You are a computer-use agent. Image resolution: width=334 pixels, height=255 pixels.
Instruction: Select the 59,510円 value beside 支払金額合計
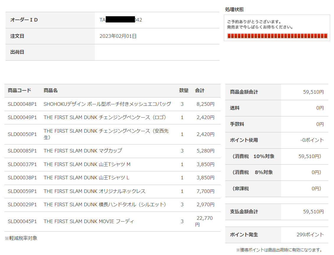pos(314,212)
